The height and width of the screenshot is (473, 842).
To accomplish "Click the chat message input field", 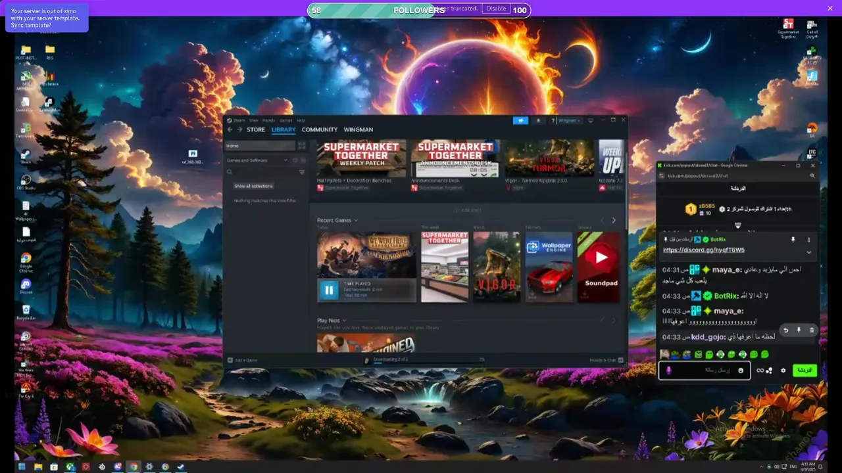I will pos(705,371).
